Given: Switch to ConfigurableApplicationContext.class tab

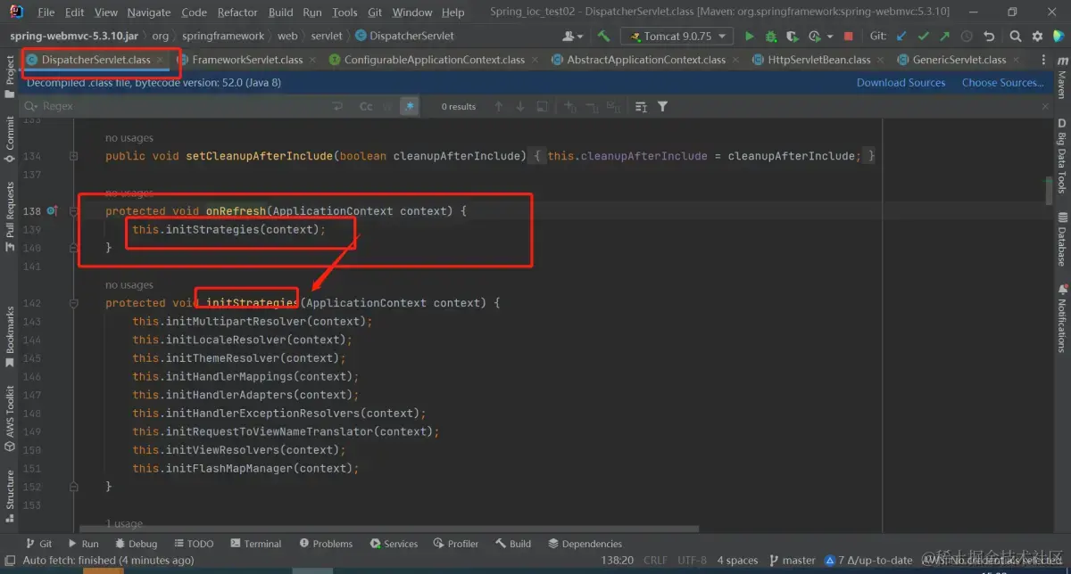Looking at the screenshot, I should tap(434, 60).
